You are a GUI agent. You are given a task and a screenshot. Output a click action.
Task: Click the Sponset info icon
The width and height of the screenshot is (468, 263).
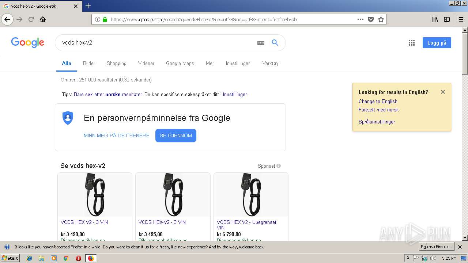pos(279,166)
